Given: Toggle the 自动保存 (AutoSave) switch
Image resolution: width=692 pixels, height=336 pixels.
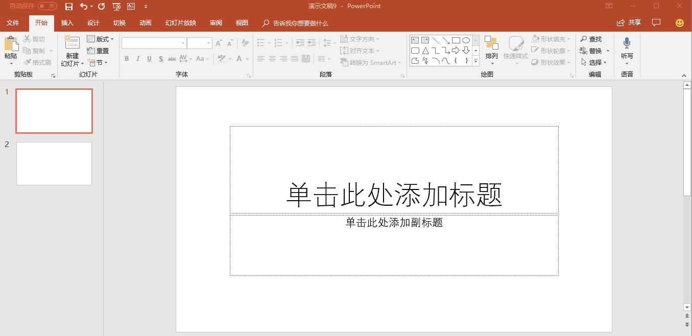Looking at the screenshot, I should tap(47, 6).
